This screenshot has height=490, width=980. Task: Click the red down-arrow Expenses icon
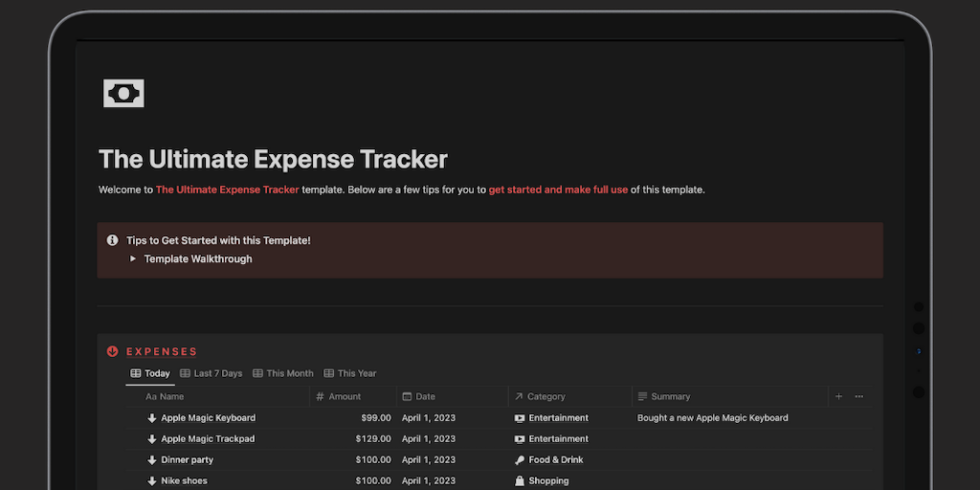(x=113, y=351)
